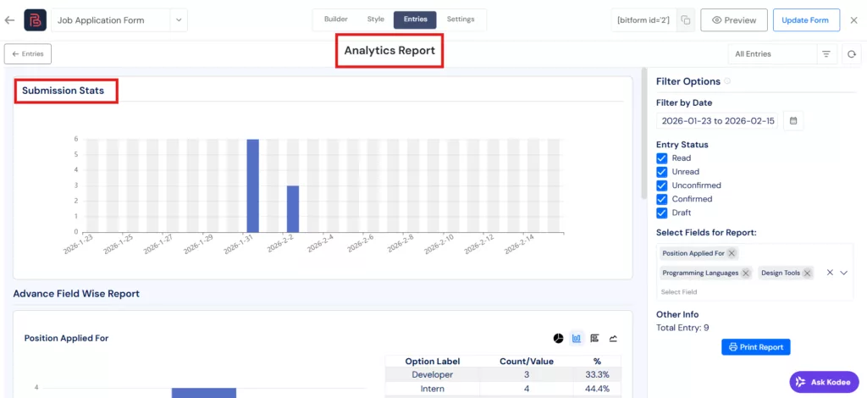Remove the Design Tools tag
This screenshot has width=867, height=398.
pos(807,273)
